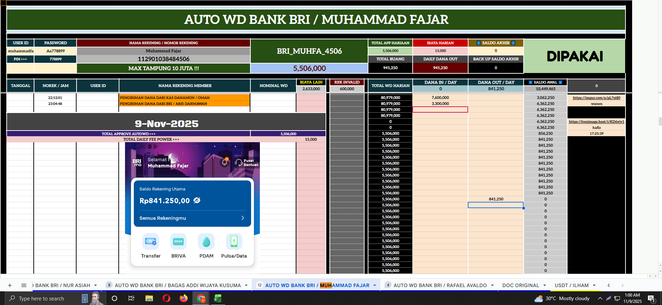Open the freeimage.host/i/KD6yjv1 link
This screenshot has height=305, width=662.
(x=596, y=121)
